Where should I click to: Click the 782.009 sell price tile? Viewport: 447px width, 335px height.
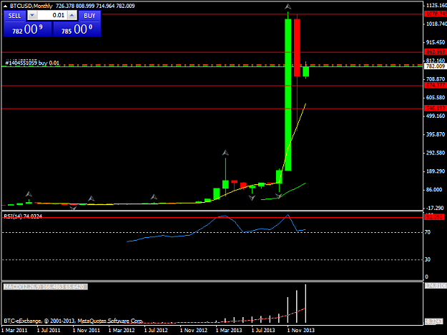[x=28, y=29]
